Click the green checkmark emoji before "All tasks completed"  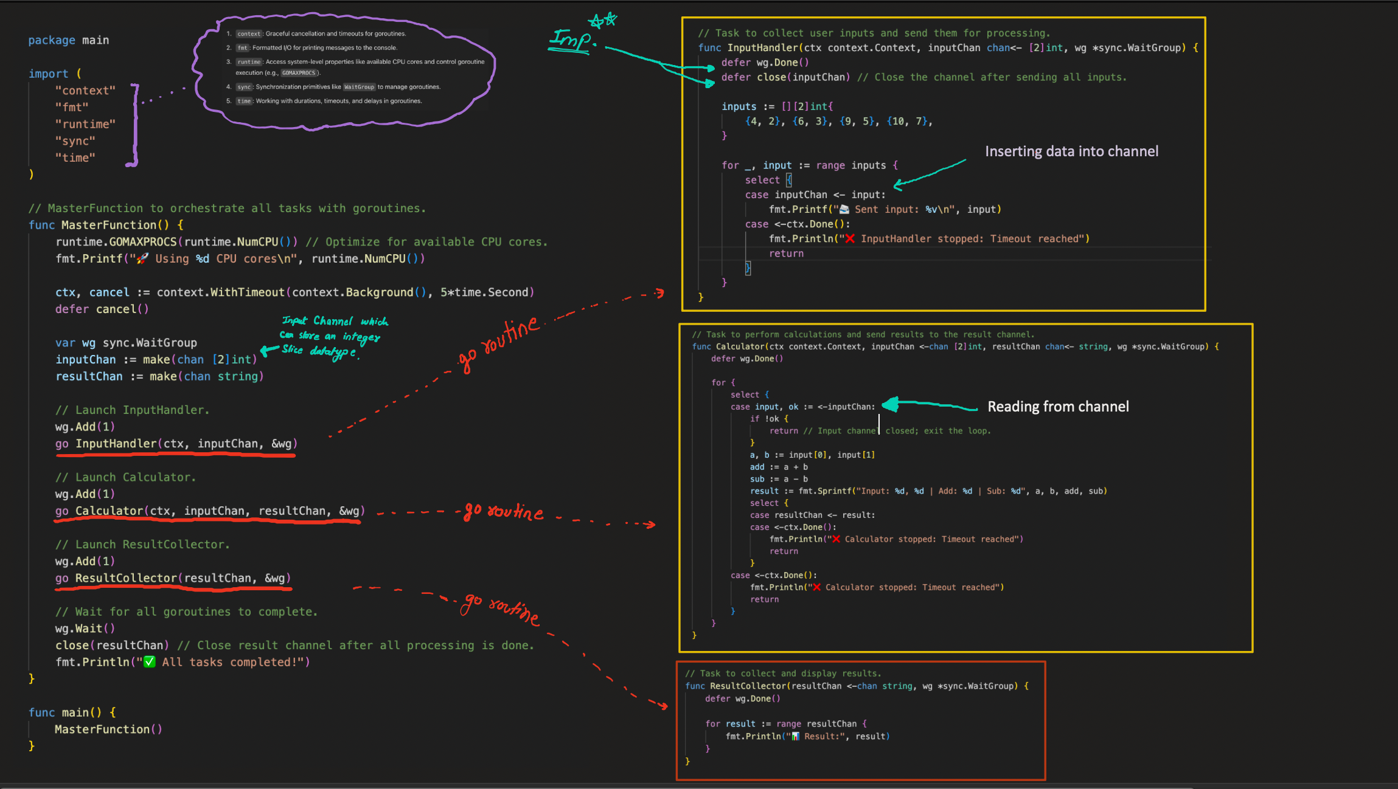(x=149, y=662)
